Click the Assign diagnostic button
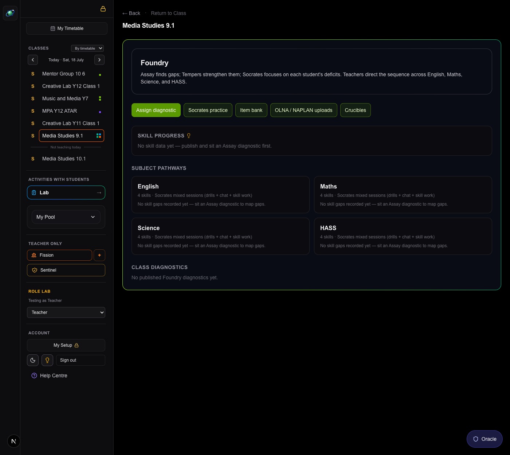510x455 pixels. coord(156,110)
